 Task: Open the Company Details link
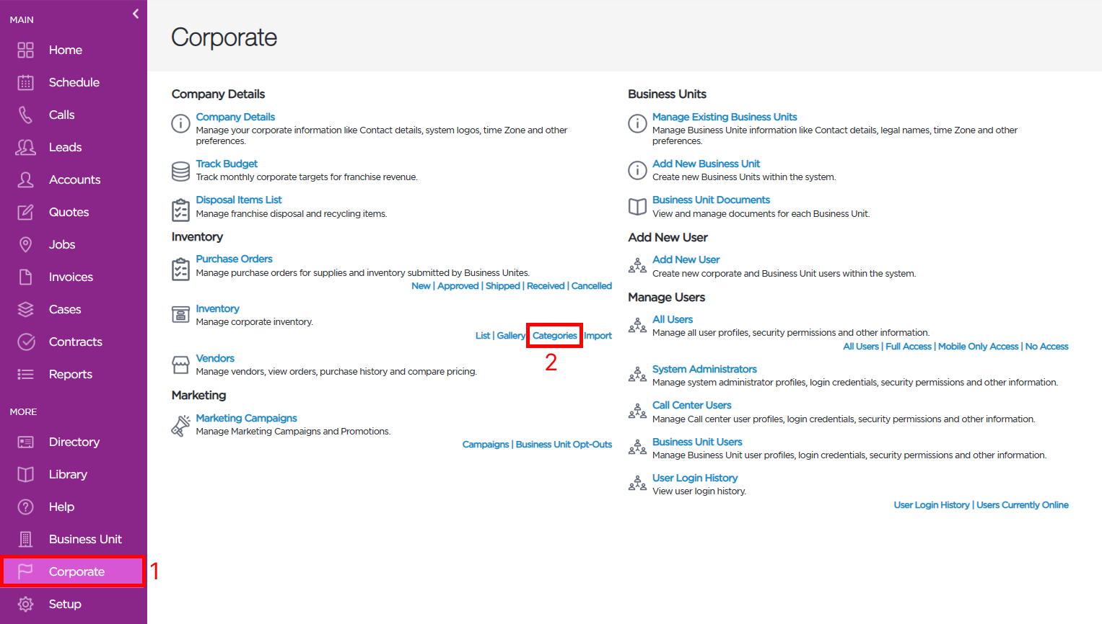[235, 117]
